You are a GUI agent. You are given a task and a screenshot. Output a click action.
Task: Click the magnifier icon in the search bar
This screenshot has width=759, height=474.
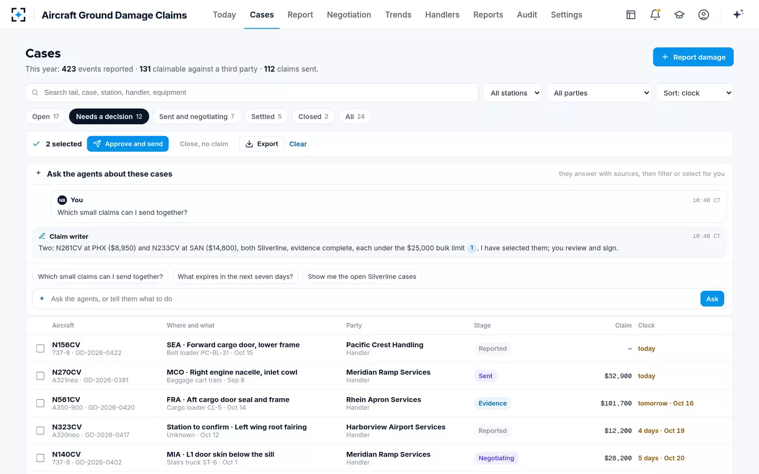coord(35,93)
